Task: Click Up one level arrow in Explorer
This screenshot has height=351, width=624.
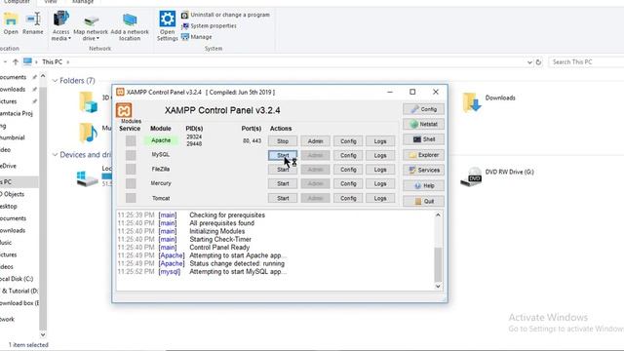Action: [16, 62]
